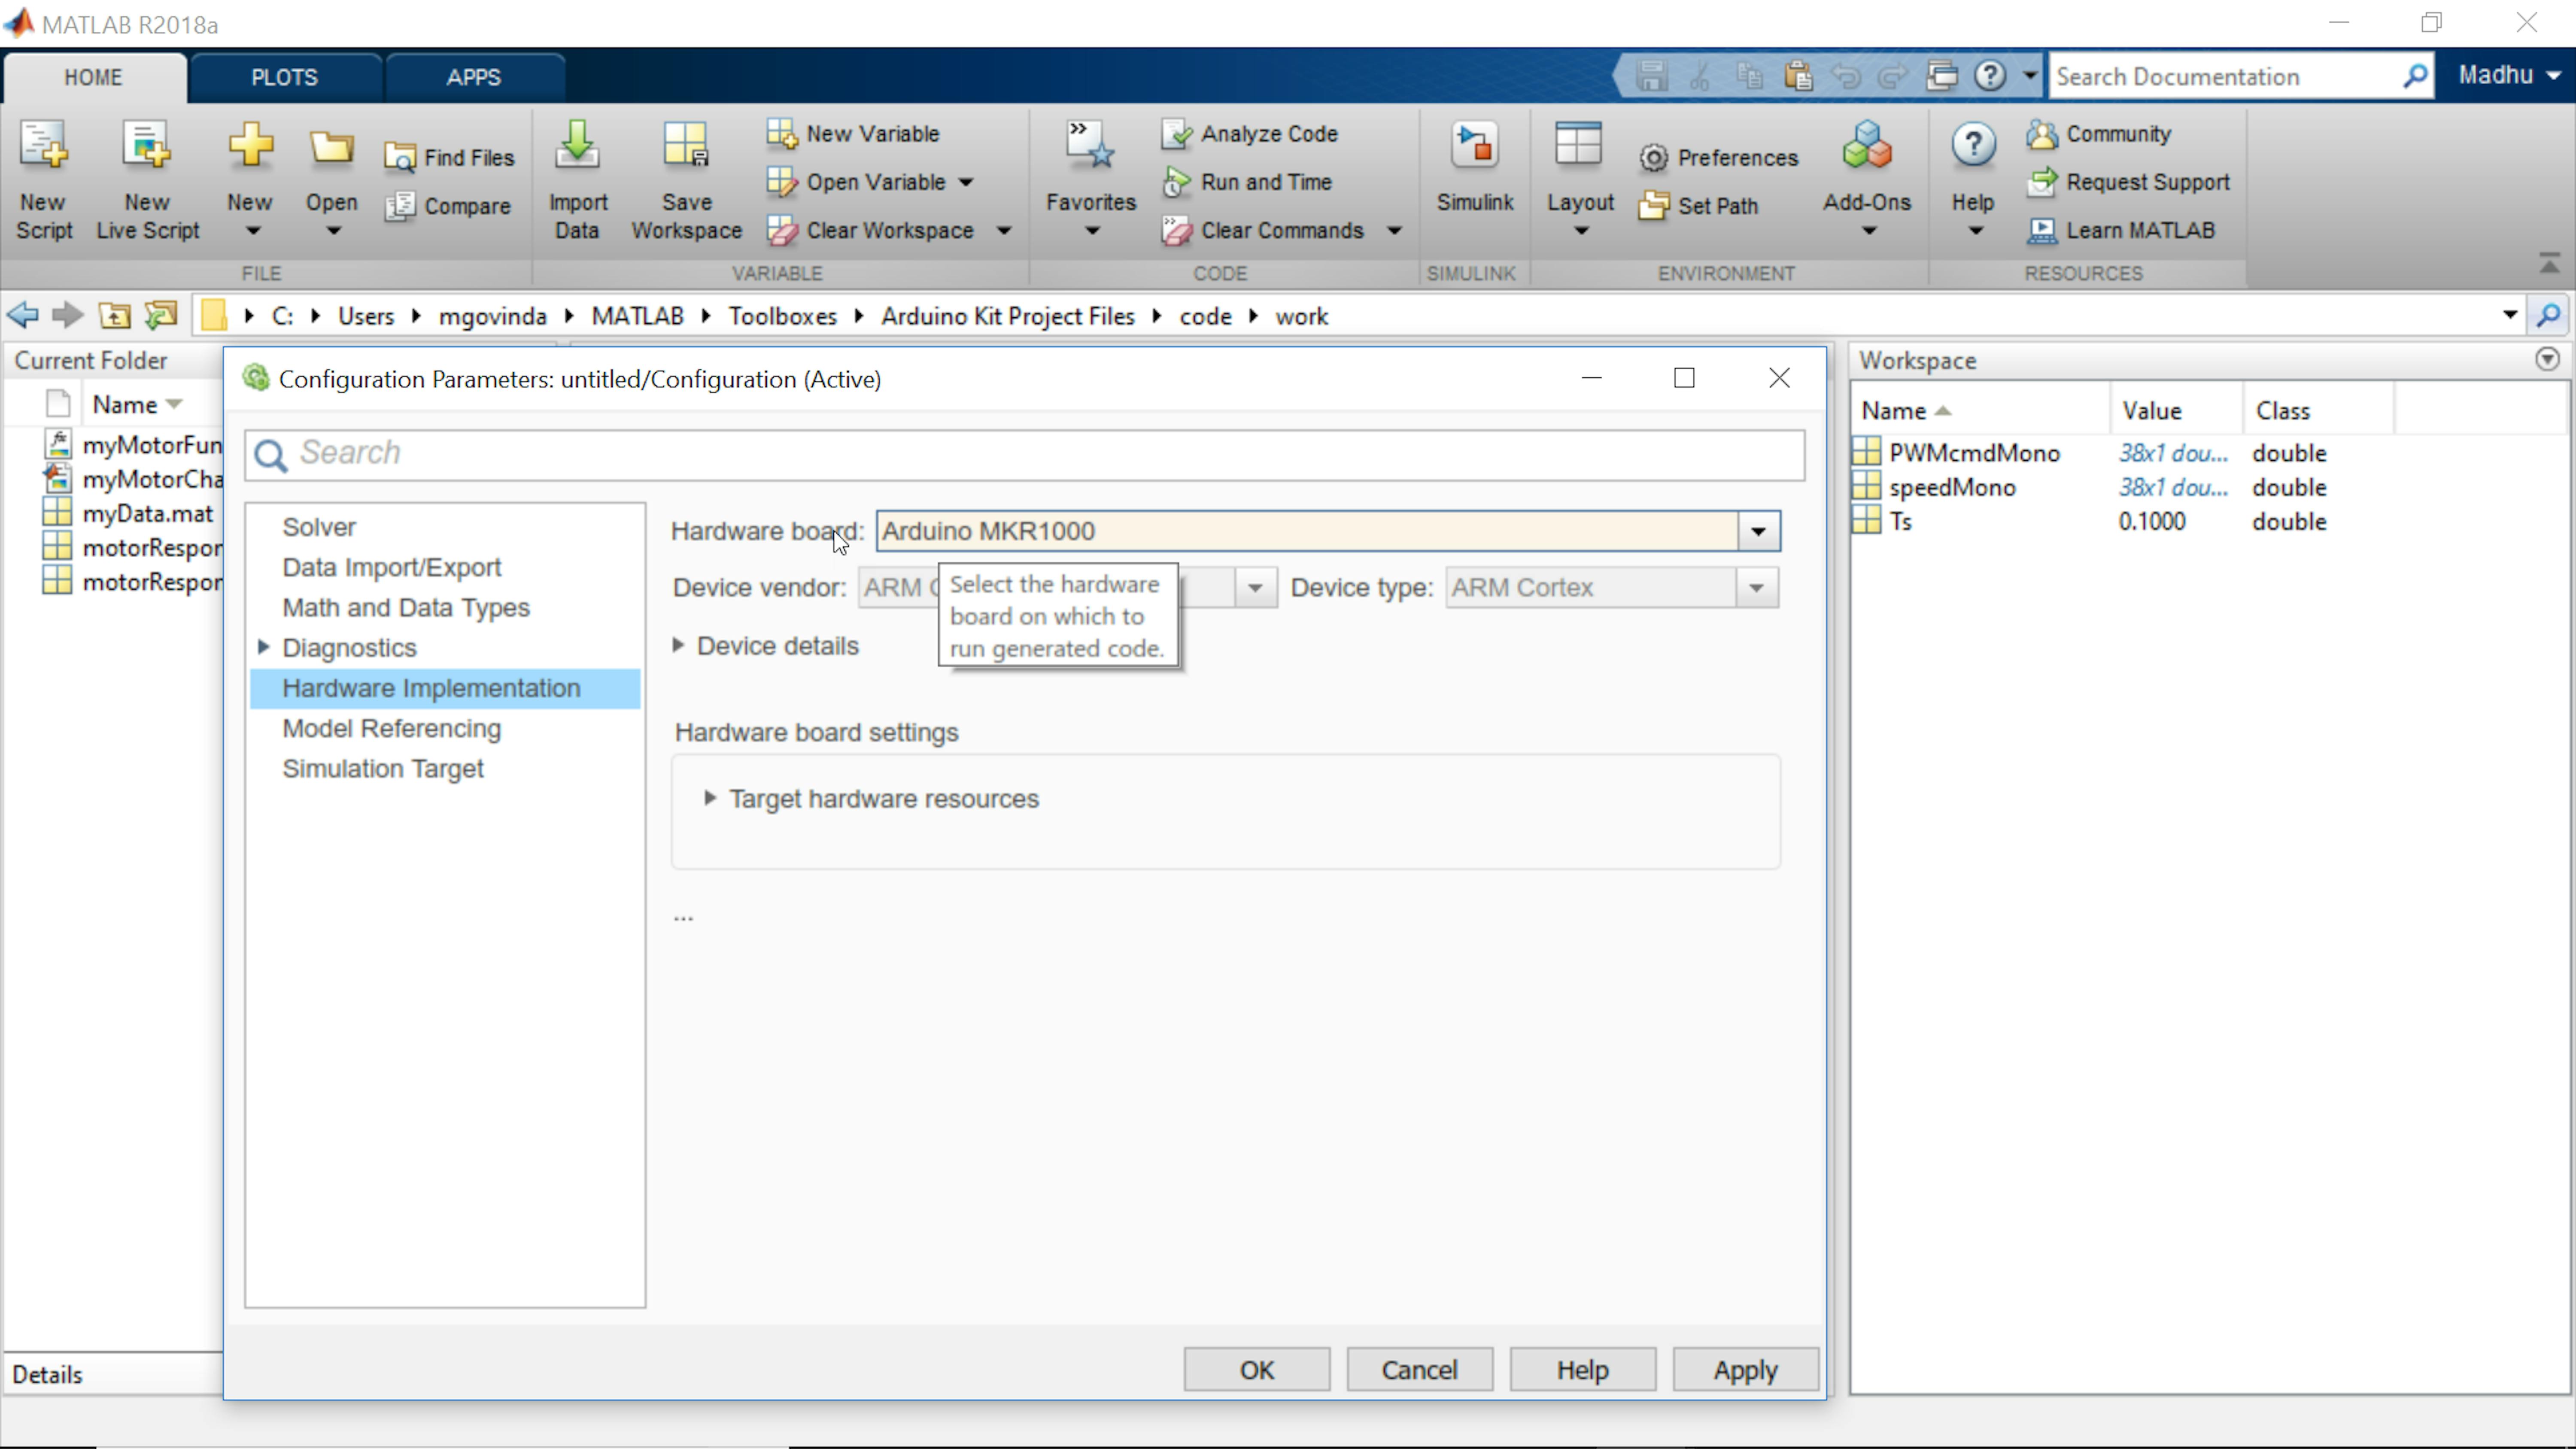
Task: Open the Open Variable dropdown arrow
Action: [x=966, y=182]
